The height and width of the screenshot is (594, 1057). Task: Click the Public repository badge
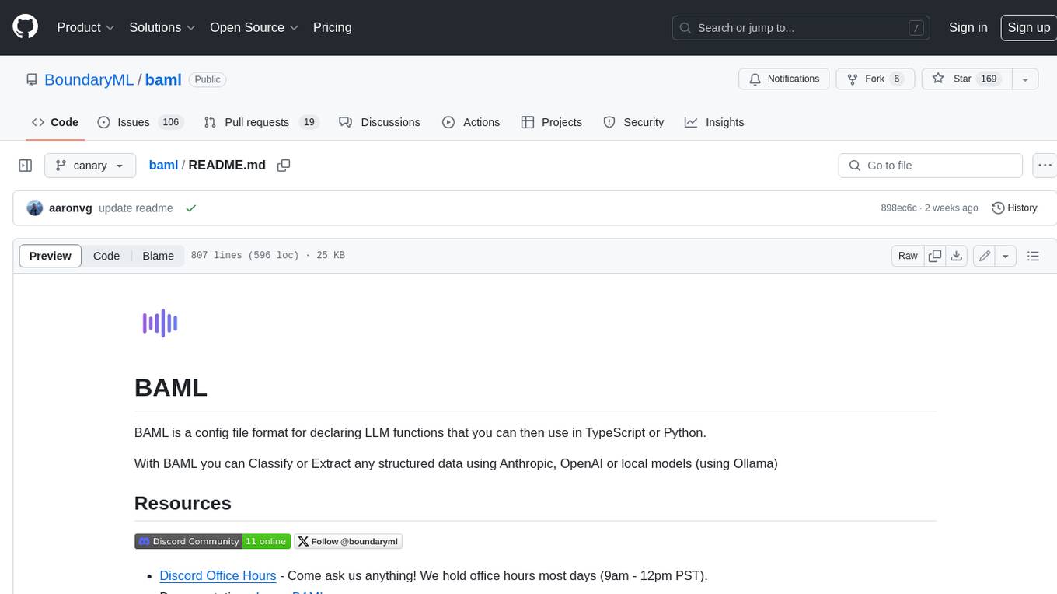(x=208, y=79)
